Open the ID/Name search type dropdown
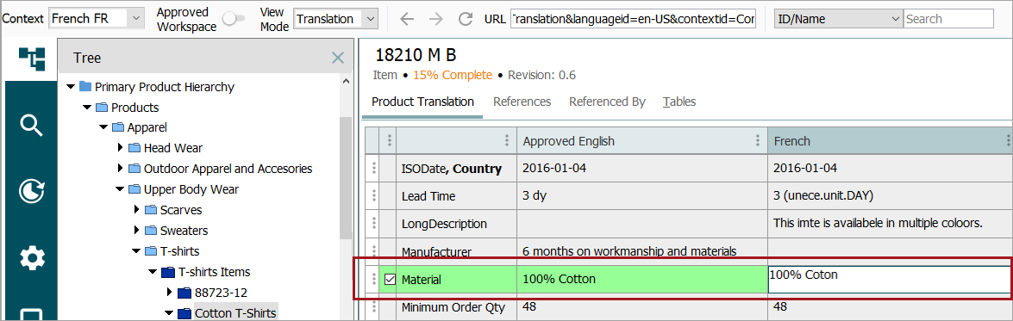The height and width of the screenshot is (321, 1013). click(838, 19)
